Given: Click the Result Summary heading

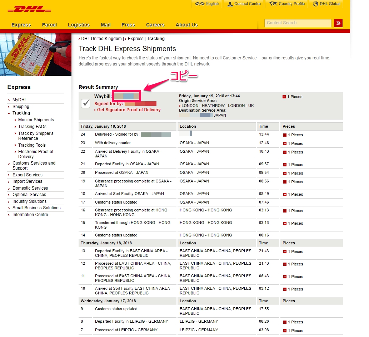Looking at the screenshot, I should click(98, 87).
